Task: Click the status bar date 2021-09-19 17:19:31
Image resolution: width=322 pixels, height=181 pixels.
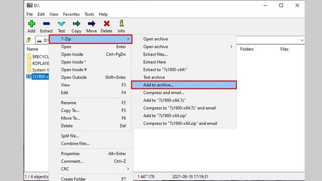Action: pyautogui.click(x=190, y=177)
